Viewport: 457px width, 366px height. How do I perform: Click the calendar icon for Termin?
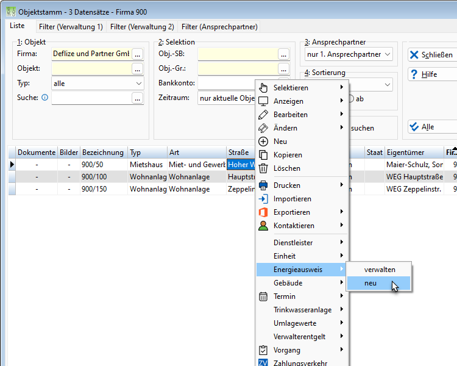pos(263,296)
